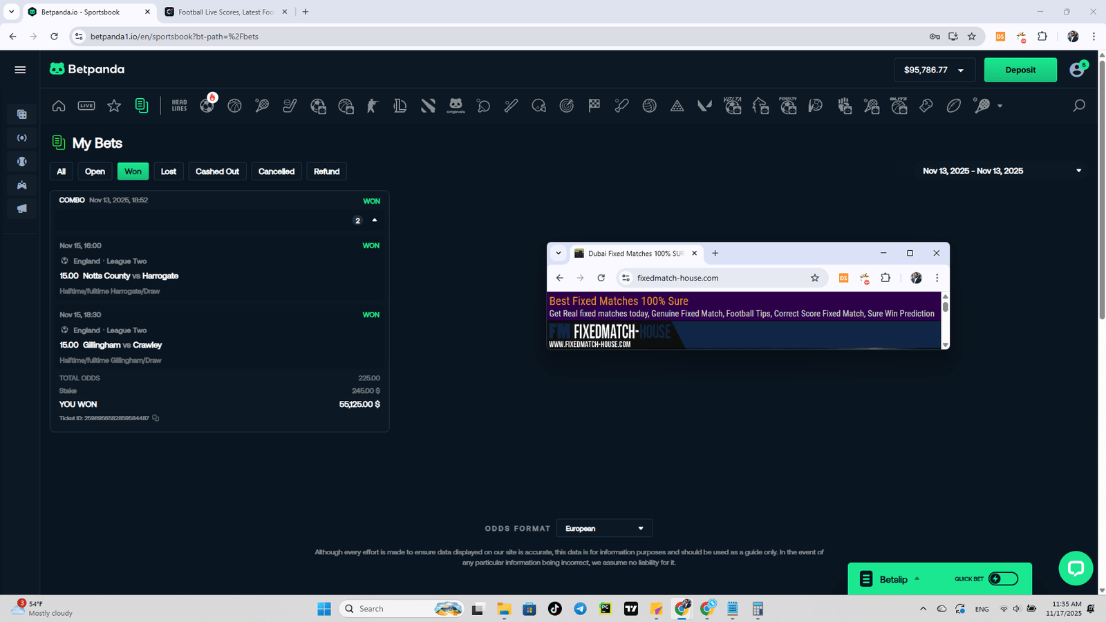Select the Cashed Out tab
Image resolution: width=1106 pixels, height=622 pixels.
[217, 171]
